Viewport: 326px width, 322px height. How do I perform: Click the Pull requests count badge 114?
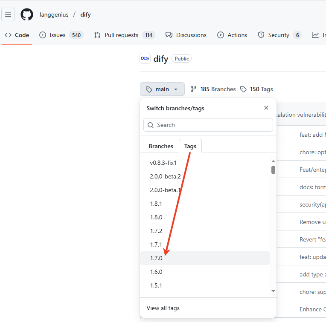[x=148, y=35]
